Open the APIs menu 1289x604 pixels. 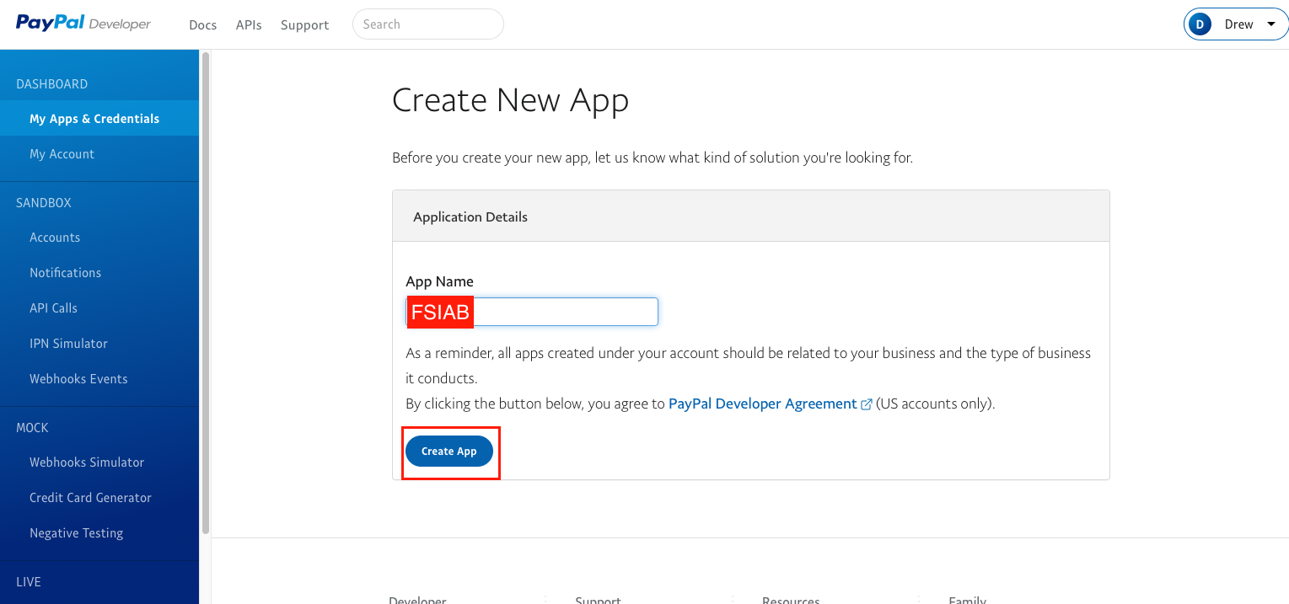pyautogui.click(x=249, y=25)
